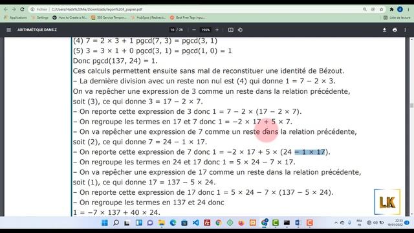Open File Explorer from the taskbar
This screenshot has height=233, width=414.
(161, 223)
